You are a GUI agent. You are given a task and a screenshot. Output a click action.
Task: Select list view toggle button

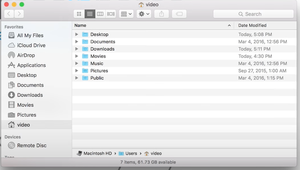(90, 14)
